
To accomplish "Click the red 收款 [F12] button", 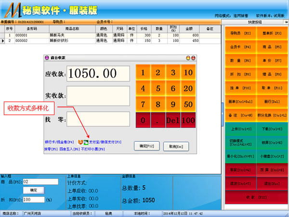I will [256, 197].
